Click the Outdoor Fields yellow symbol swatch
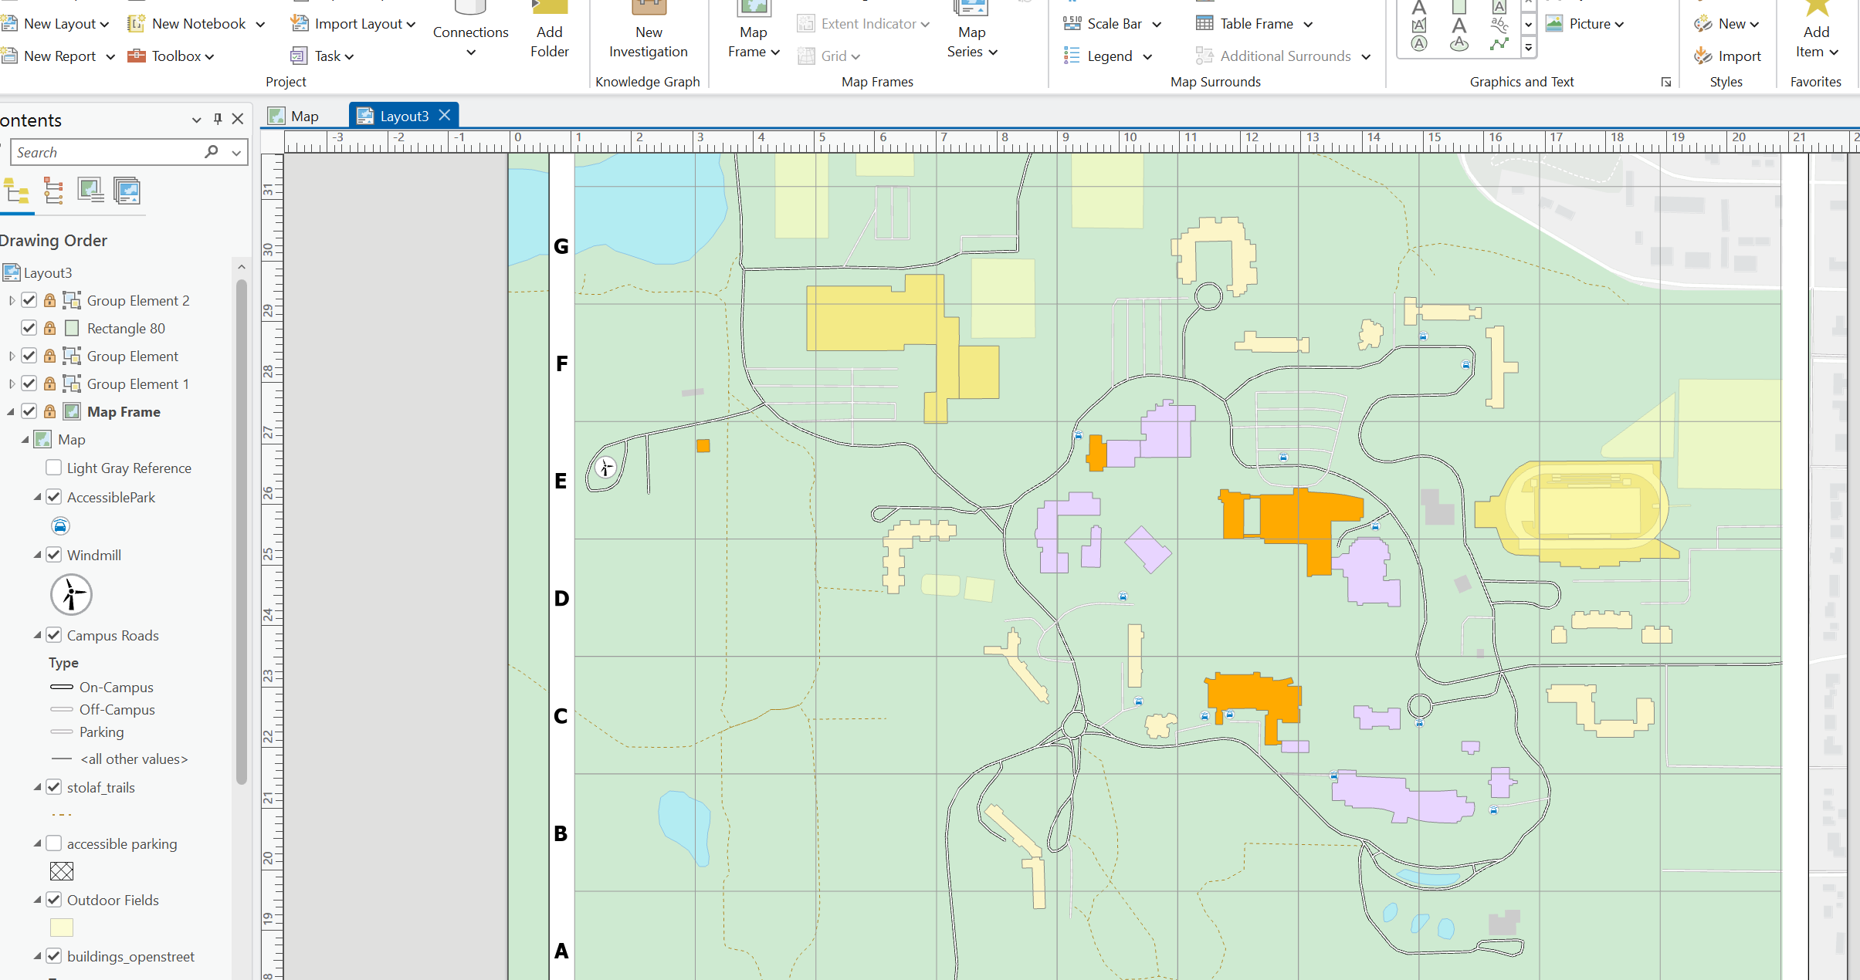1860x980 pixels. (60, 928)
